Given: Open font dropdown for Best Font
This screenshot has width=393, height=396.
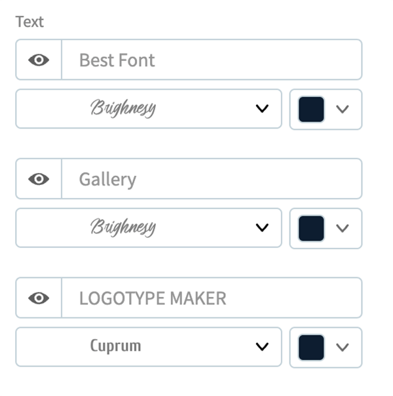Looking at the screenshot, I should click(x=149, y=109).
